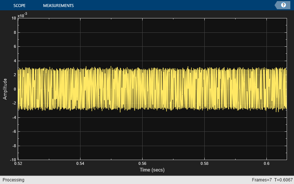The height and width of the screenshot is (184, 294).
Task: Select the Time (secs) x-axis label
Action: pyautogui.click(x=152, y=170)
